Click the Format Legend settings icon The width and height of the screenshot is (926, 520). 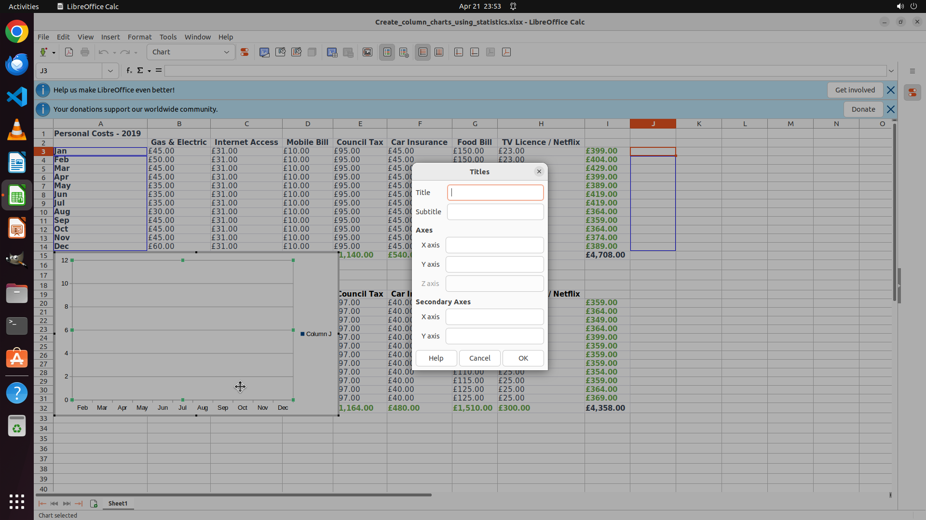(x=404, y=52)
